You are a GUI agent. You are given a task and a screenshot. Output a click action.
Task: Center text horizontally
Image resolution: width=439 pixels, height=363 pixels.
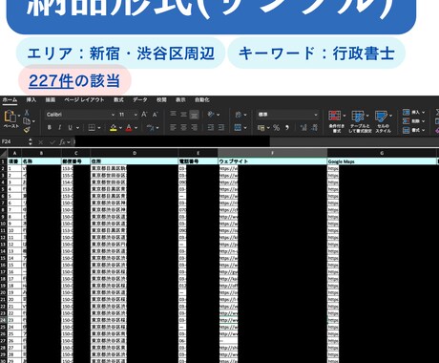click(x=183, y=128)
